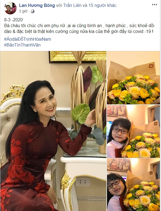Click the public globe privacy icon

click(33, 11)
